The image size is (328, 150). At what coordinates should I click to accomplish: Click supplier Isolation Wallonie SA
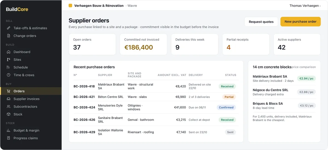[111, 132]
